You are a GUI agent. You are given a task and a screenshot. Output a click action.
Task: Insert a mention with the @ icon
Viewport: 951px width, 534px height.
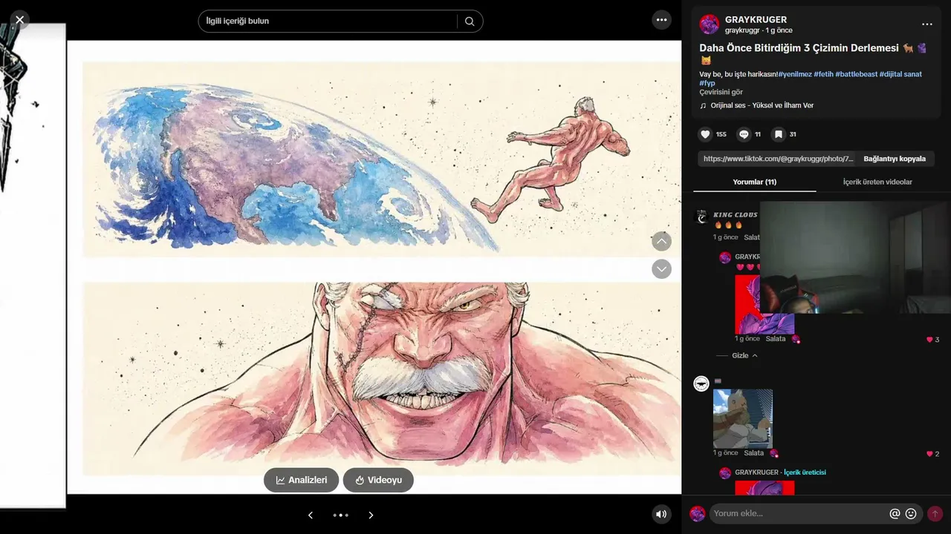895,513
